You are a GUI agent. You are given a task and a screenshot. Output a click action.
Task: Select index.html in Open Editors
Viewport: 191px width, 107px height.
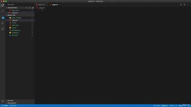coord(15,10)
